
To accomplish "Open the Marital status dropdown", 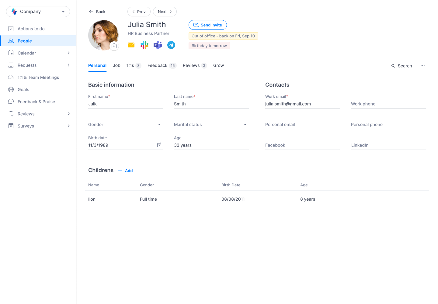I will click(245, 124).
